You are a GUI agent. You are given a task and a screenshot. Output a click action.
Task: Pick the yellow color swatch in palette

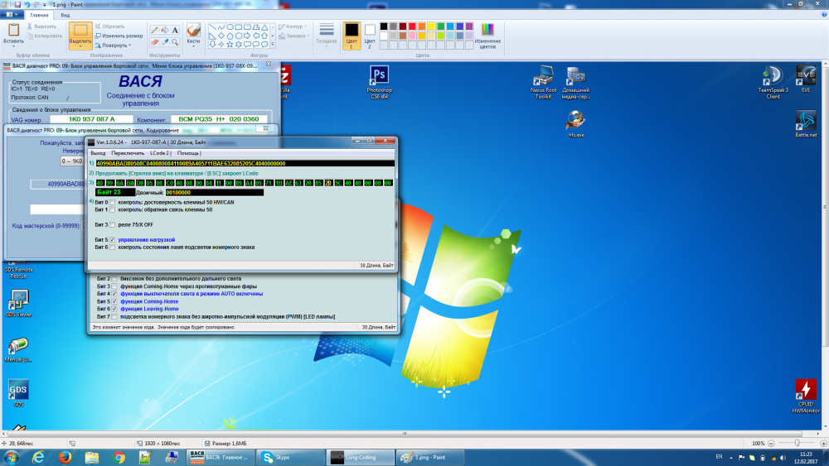click(x=431, y=26)
